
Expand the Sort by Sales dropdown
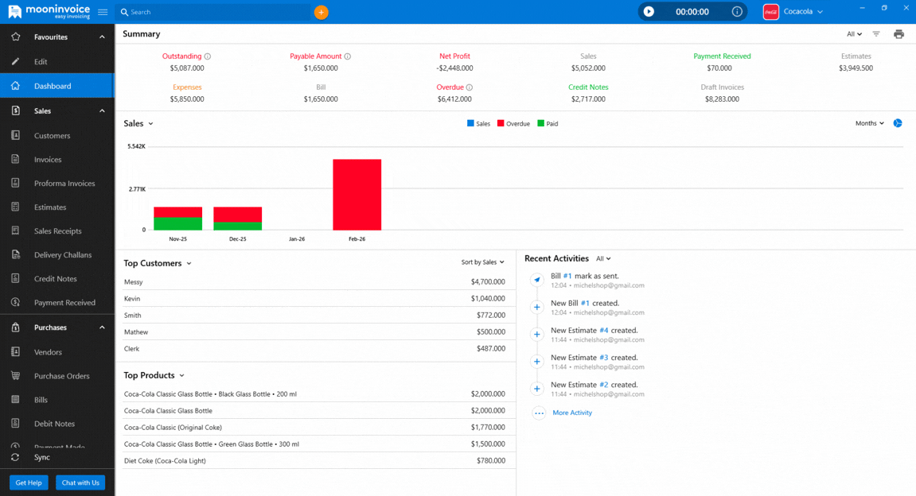[482, 262]
